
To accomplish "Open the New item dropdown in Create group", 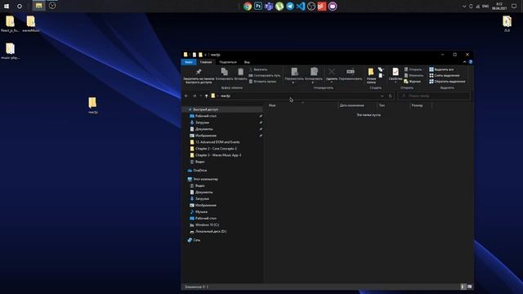I will click(381, 69).
